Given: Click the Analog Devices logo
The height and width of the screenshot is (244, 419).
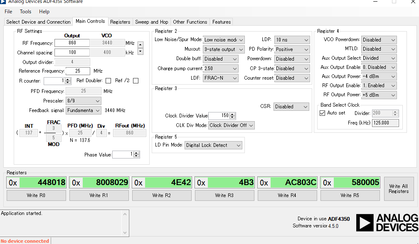Looking at the screenshot, I should (x=387, y=223).
